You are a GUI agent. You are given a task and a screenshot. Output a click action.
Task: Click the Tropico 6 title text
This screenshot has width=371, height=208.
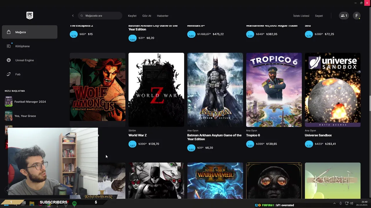[253, 135]
